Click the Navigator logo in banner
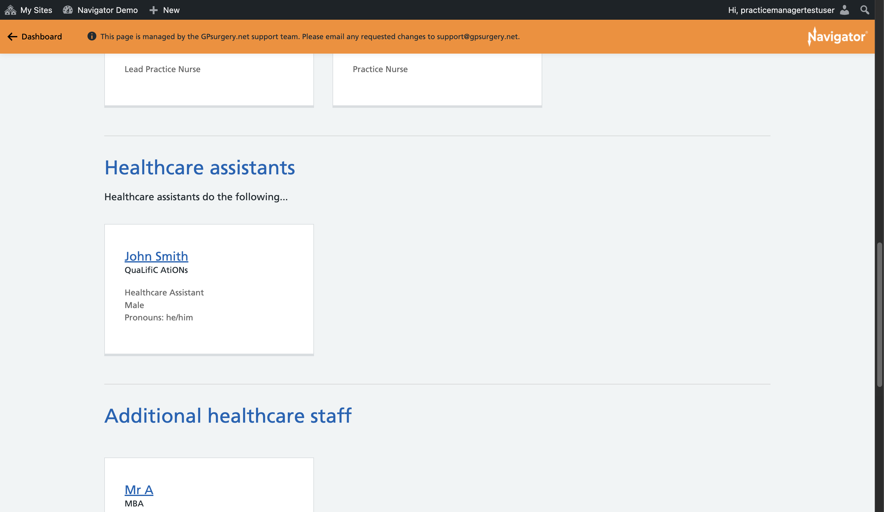Image resolution: width=884 pixels, height=512 pixels. coord(837,36)
